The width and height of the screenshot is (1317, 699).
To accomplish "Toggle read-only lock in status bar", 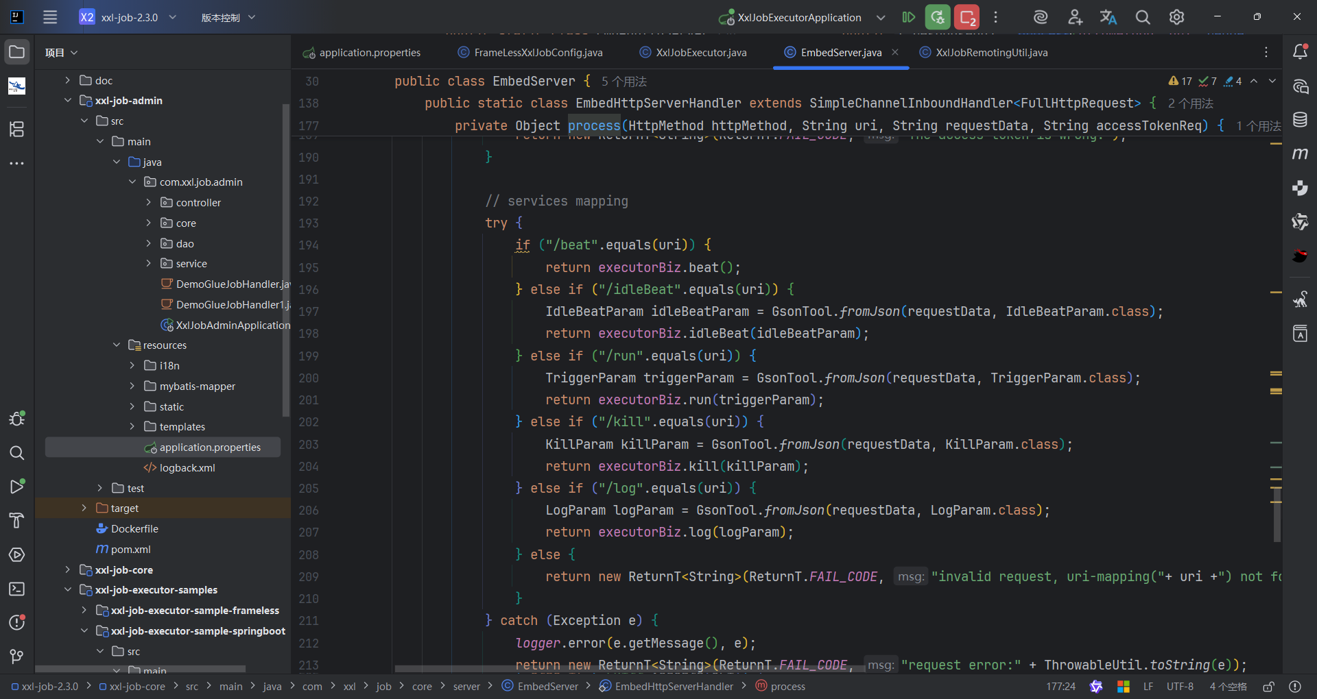I will coord(1269,686).
